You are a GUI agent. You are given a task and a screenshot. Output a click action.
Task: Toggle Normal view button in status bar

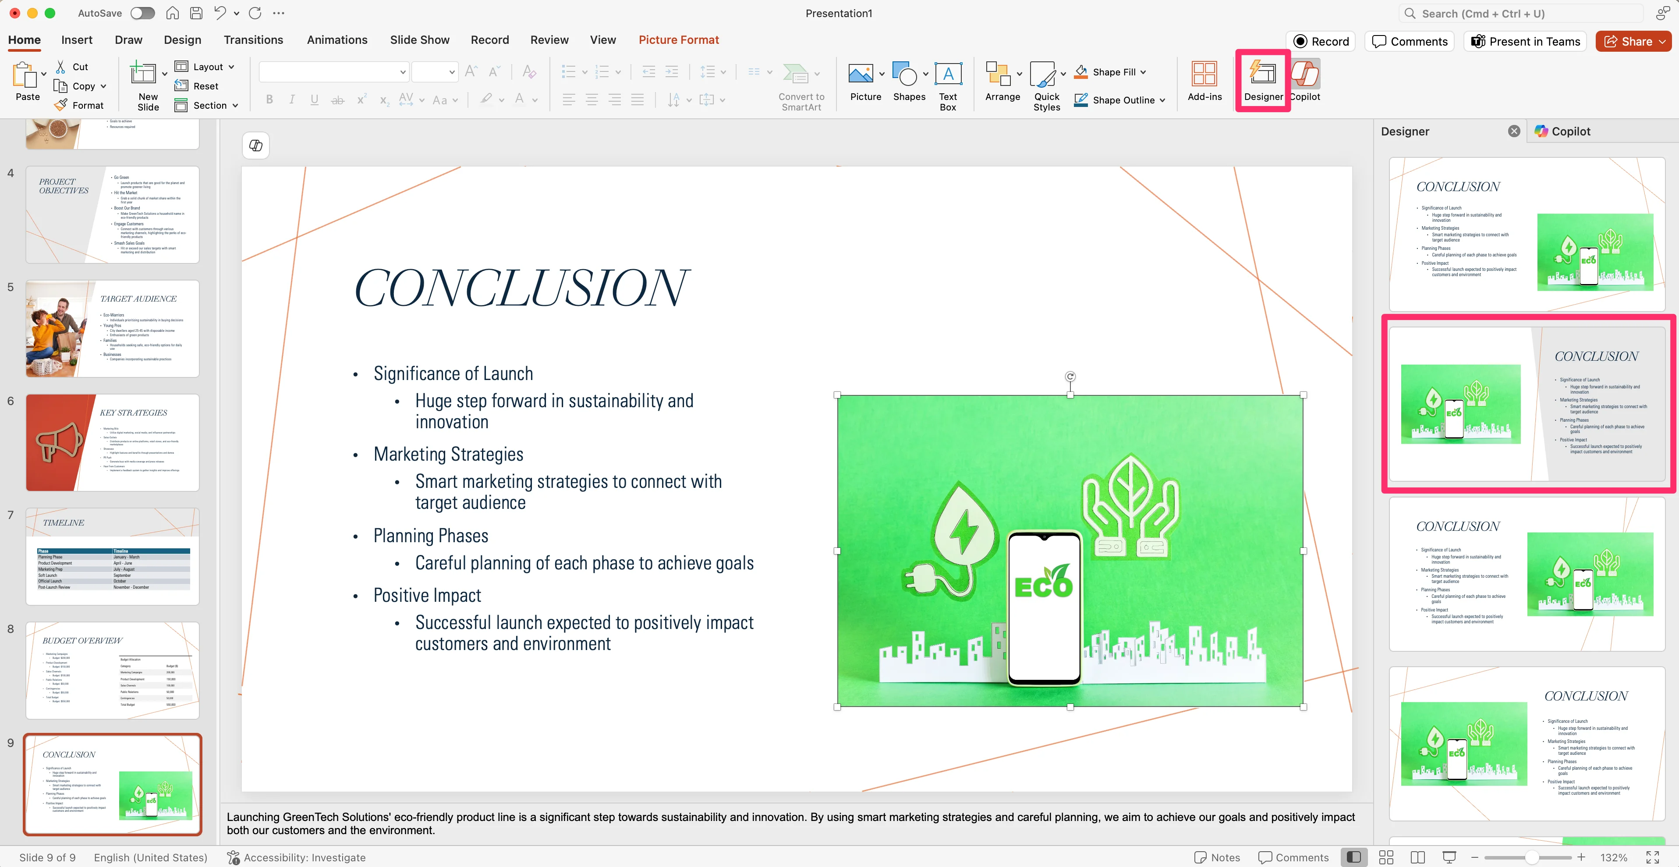click(x=1354, y=857)
